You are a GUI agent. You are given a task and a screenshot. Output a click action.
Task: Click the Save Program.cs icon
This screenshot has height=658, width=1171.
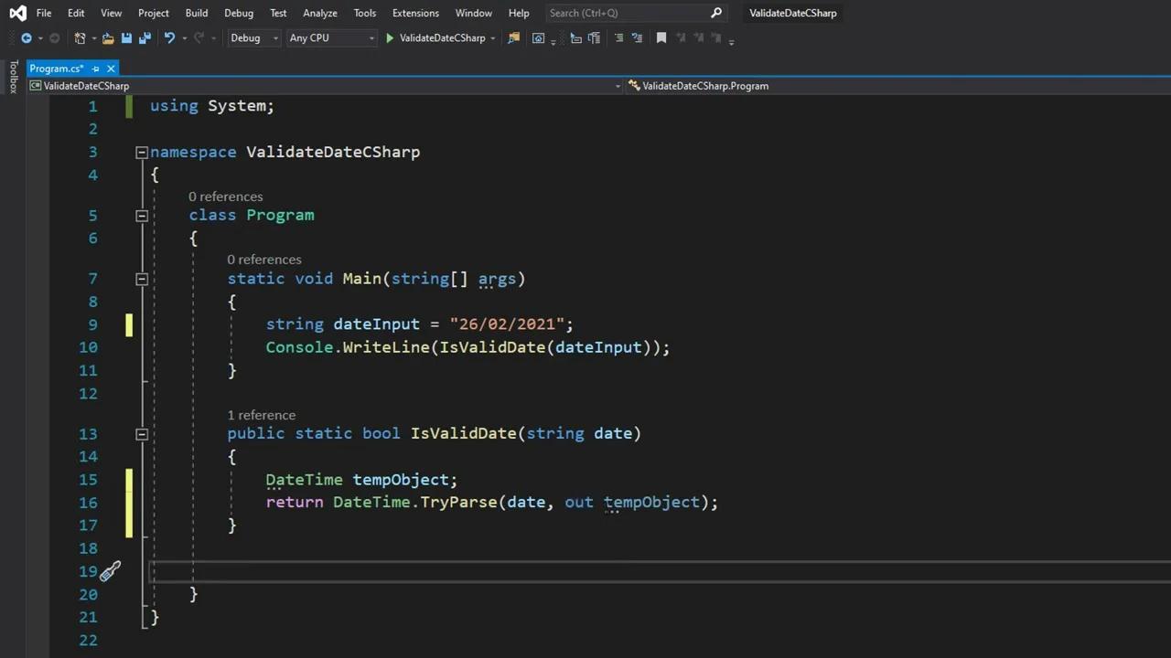126,37
